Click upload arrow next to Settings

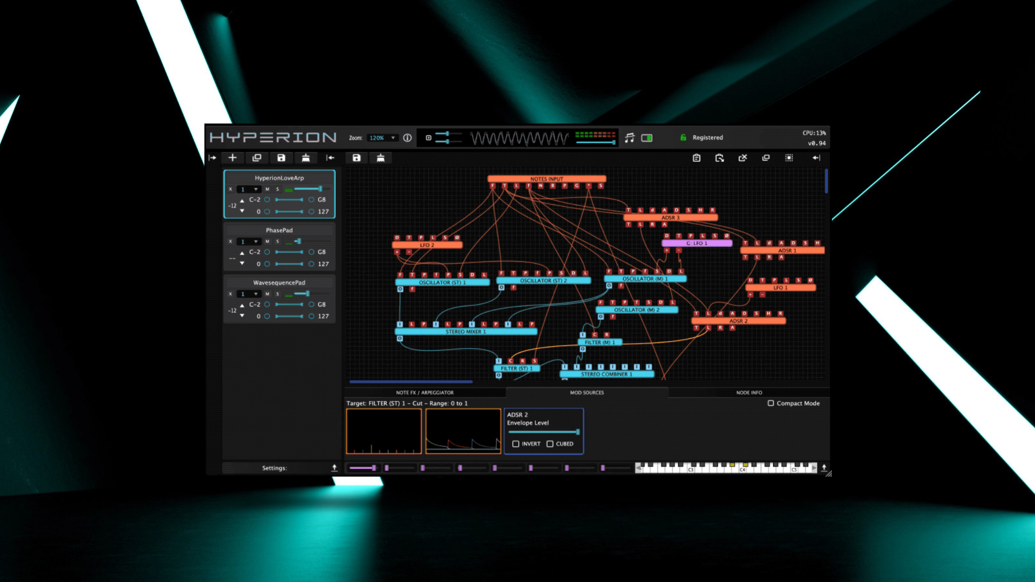(x=334, y=468)
